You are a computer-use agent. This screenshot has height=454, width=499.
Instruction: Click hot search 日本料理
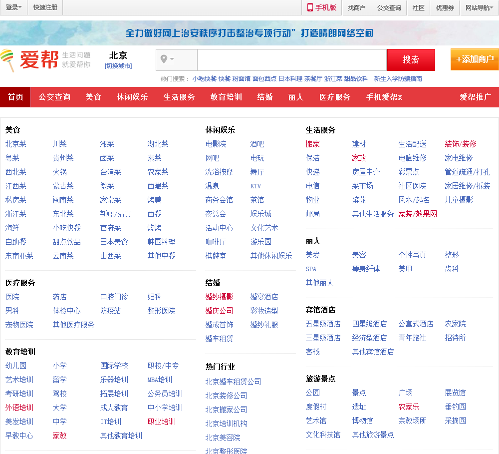coord(290,79)
